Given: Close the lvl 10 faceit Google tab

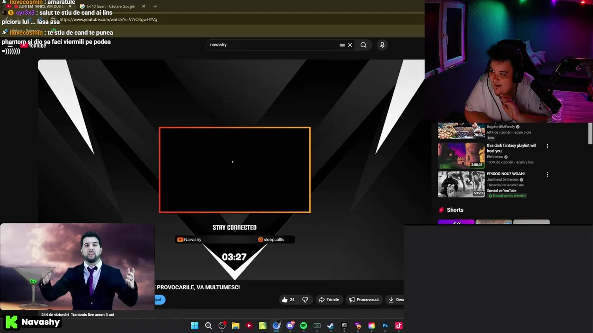Looking at the screenshot, I should click(144, 6).
